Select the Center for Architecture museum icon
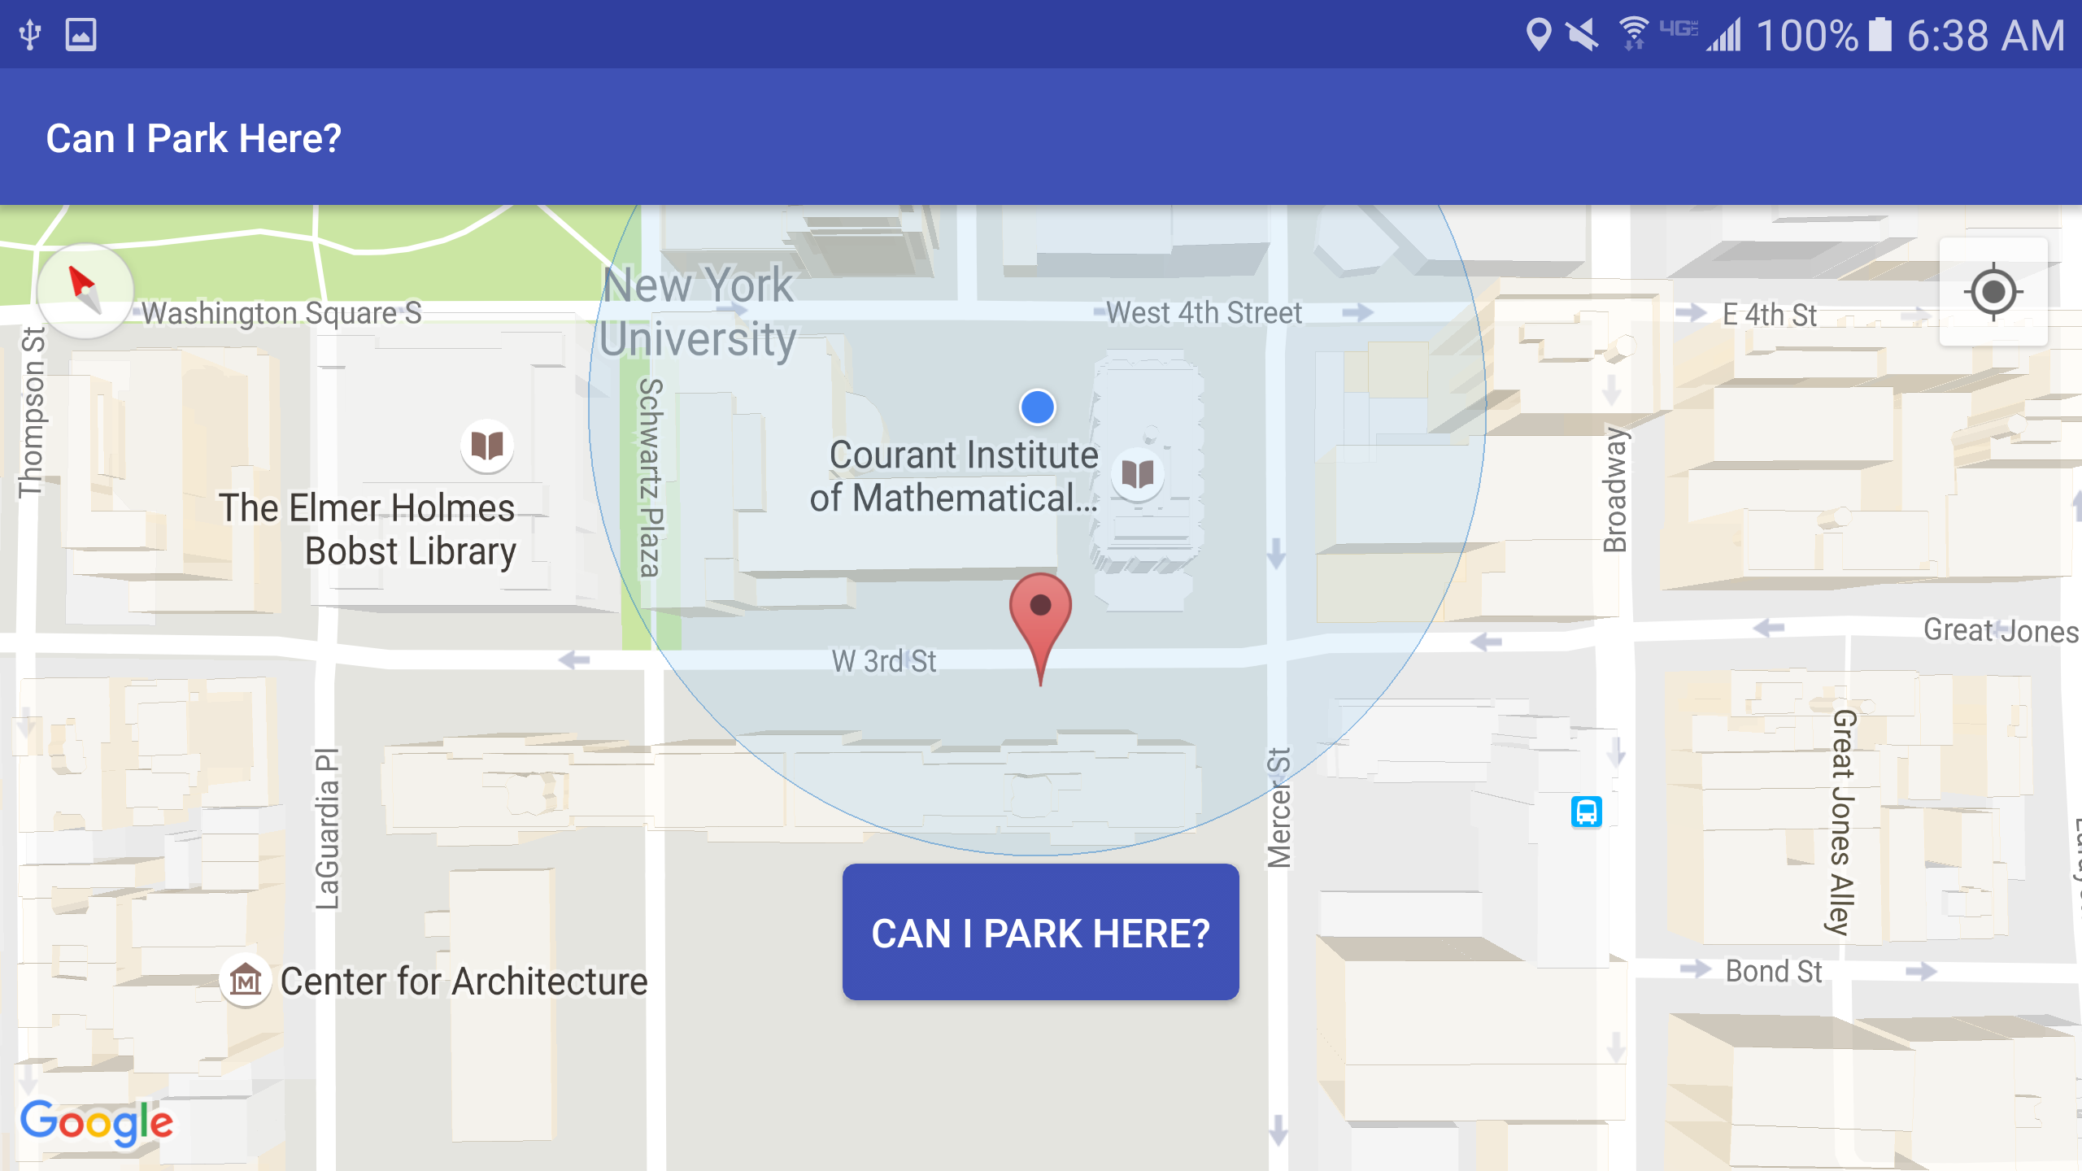Viewport: 2082px width, 1171px height. (246, 980)
